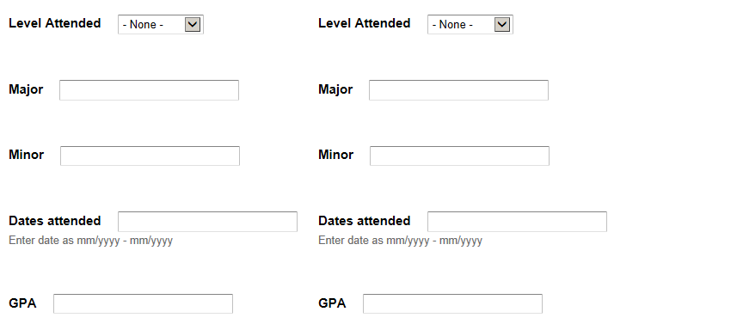
Task: Select the left column Minor input box
Action: click(150, 156)
